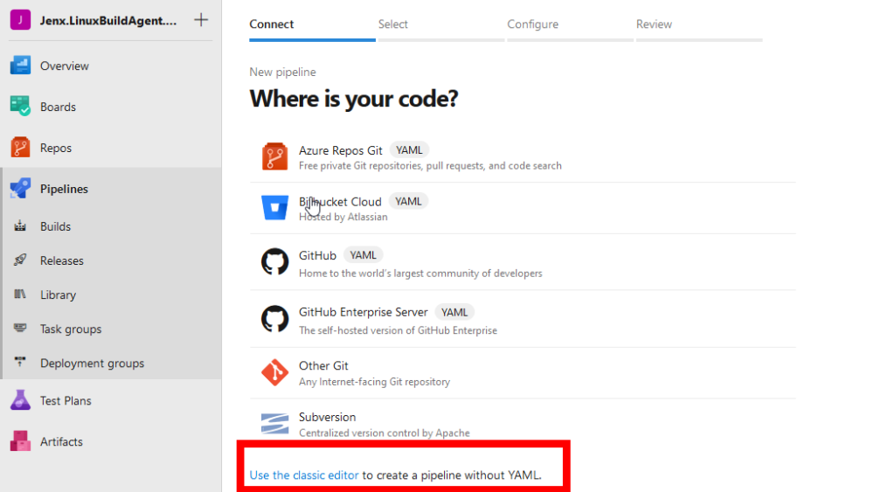Click the Library books icon
This screenshot has width=895, height=492.
pyautogui.click(x=20, y=295)
